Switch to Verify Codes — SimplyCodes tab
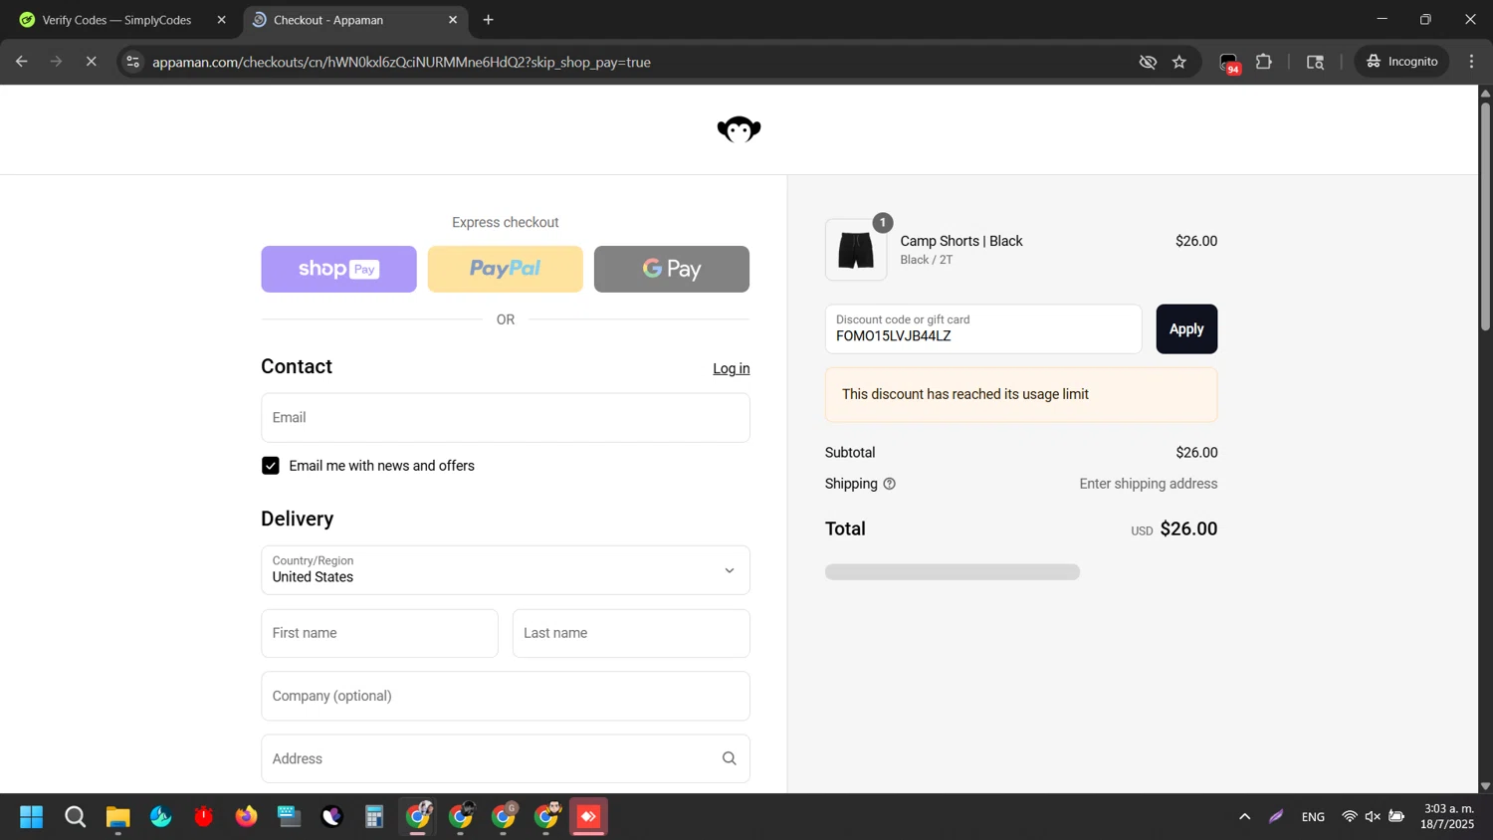The height and width of the screenshot is (840, 1493). [116, 20]
